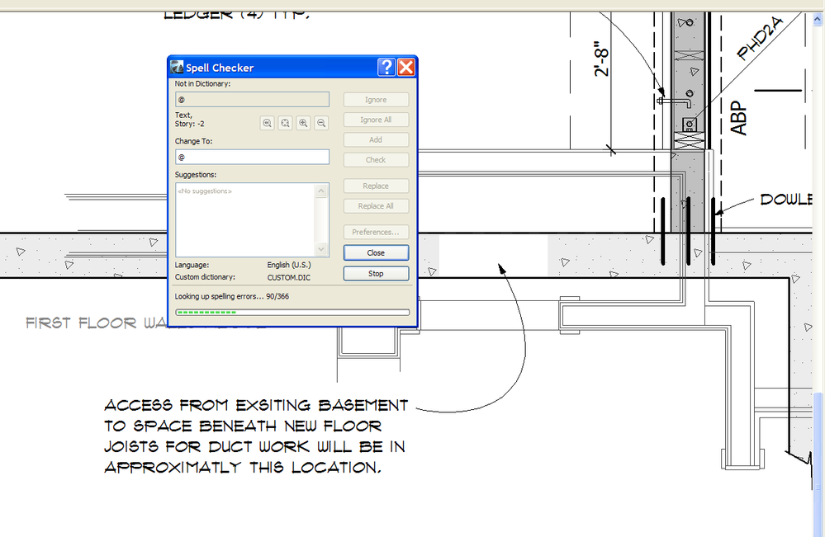Open spell checker Preferences
The height and width of the screenshot is (537, 825).
(376, 233)
